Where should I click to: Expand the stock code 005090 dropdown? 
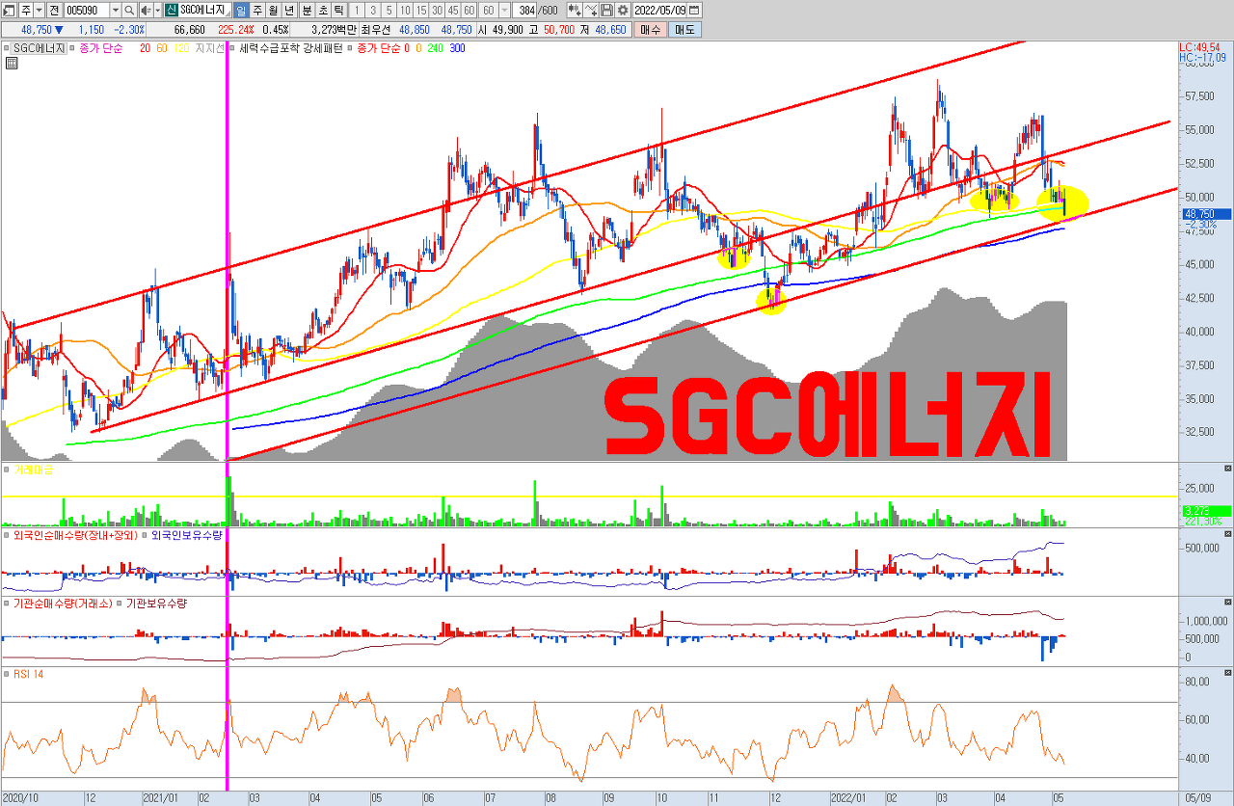[115, 10]
